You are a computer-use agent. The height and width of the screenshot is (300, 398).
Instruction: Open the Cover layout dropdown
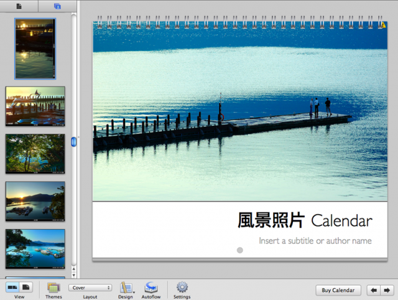click(90, 288)
